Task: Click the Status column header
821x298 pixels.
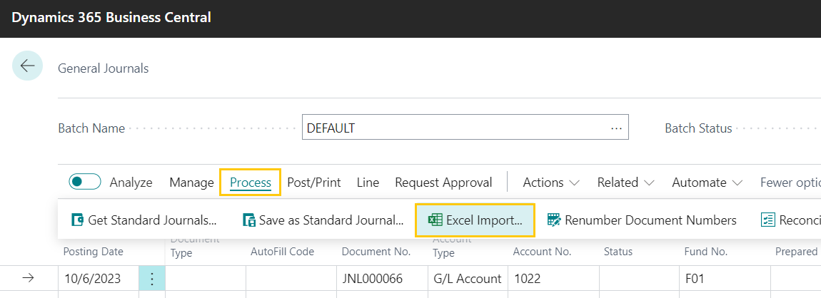Action: coord(618,252)
